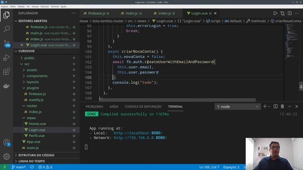This screenshot has width=303, height=170.
Task: Show errors and warnings count in status bar
Action: [x=45, y=167]
